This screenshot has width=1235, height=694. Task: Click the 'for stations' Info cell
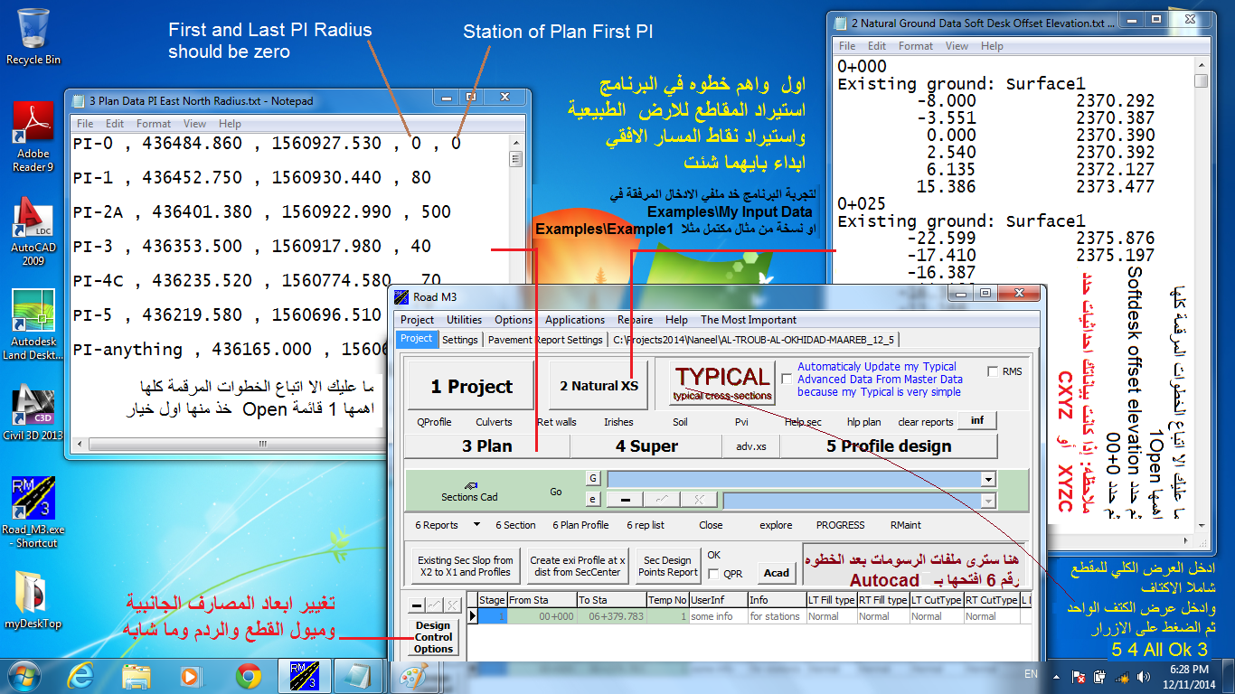point(777,616)
